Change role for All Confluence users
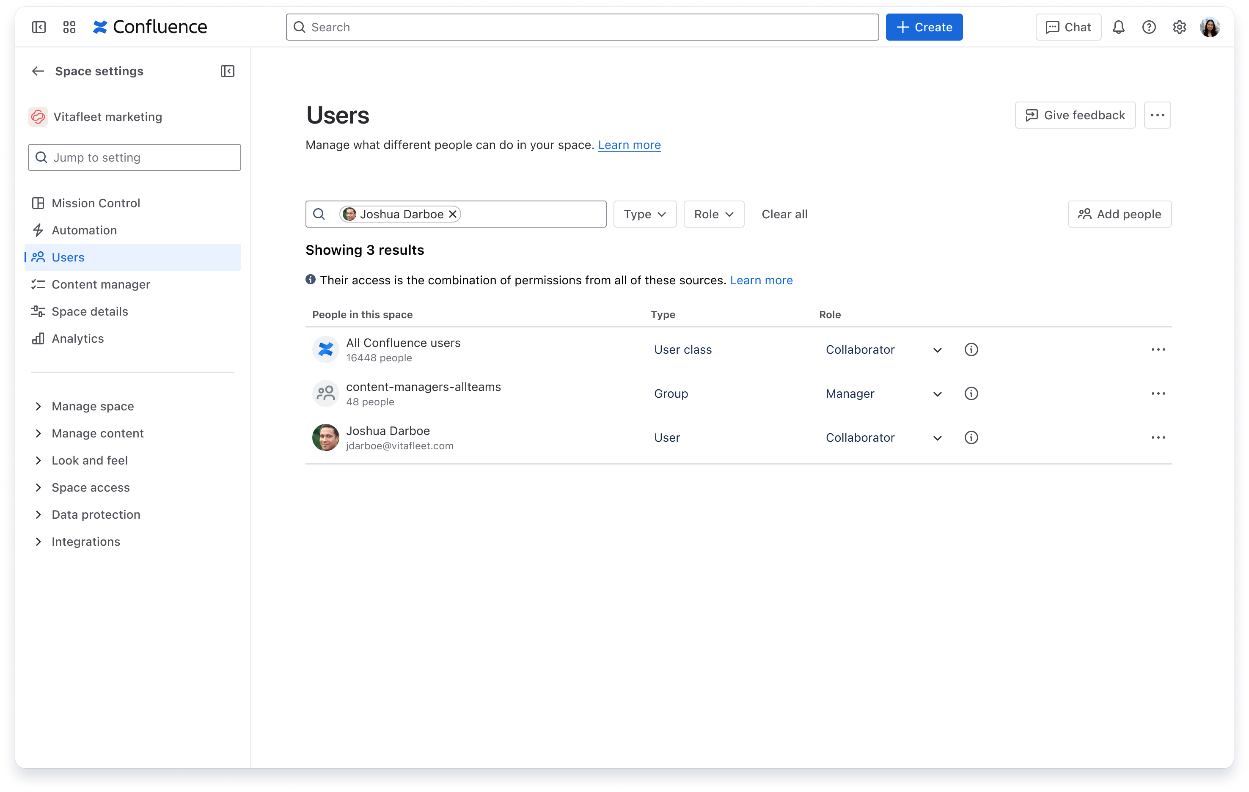This screenshot has width=1249, height=792. pyautogui.click(x=937, y=349)
